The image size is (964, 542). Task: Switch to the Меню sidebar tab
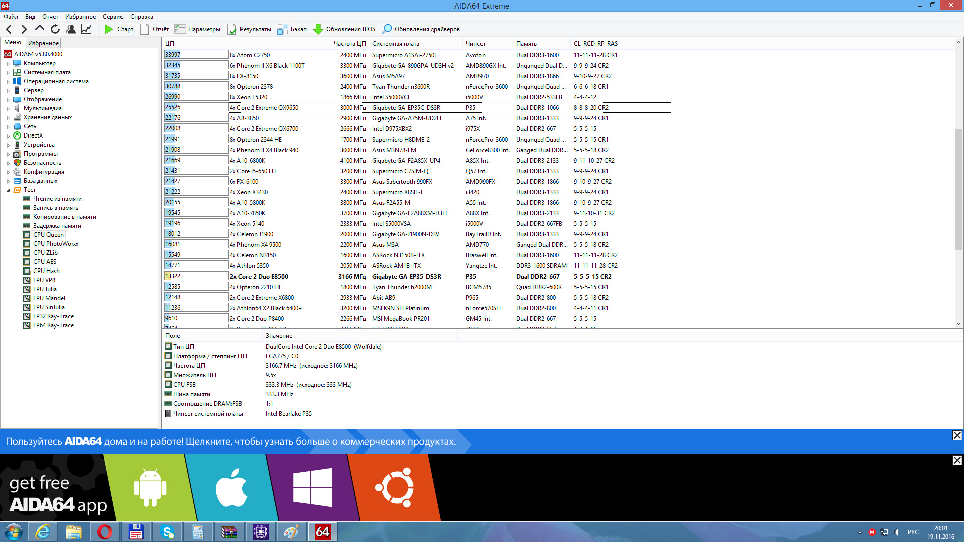tap(13, 43)
